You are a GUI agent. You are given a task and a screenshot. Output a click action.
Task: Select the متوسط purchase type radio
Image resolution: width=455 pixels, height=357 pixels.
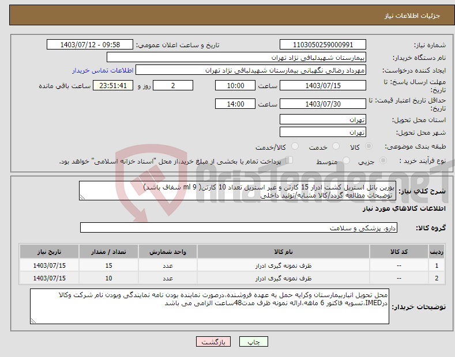click(x=346, y=161)
